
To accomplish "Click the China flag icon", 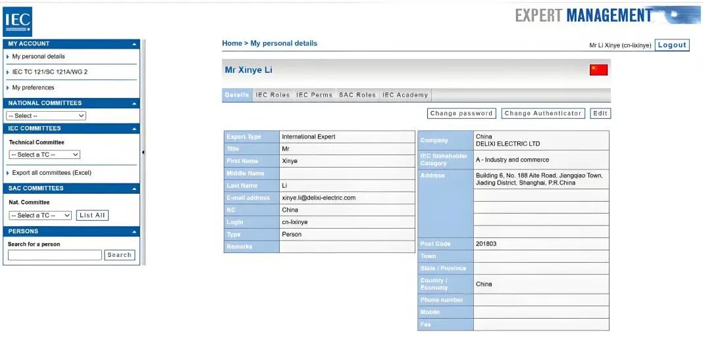I will click(x=598, y=70).
